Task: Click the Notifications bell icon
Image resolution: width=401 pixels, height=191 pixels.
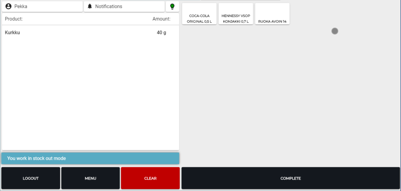Action: click(90, 6)
